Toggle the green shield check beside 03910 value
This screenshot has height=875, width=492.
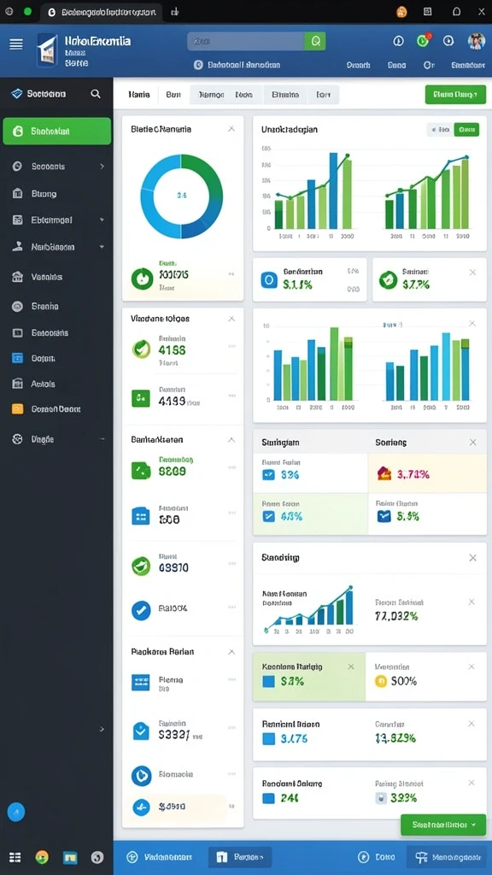click(x=141, y=566)
